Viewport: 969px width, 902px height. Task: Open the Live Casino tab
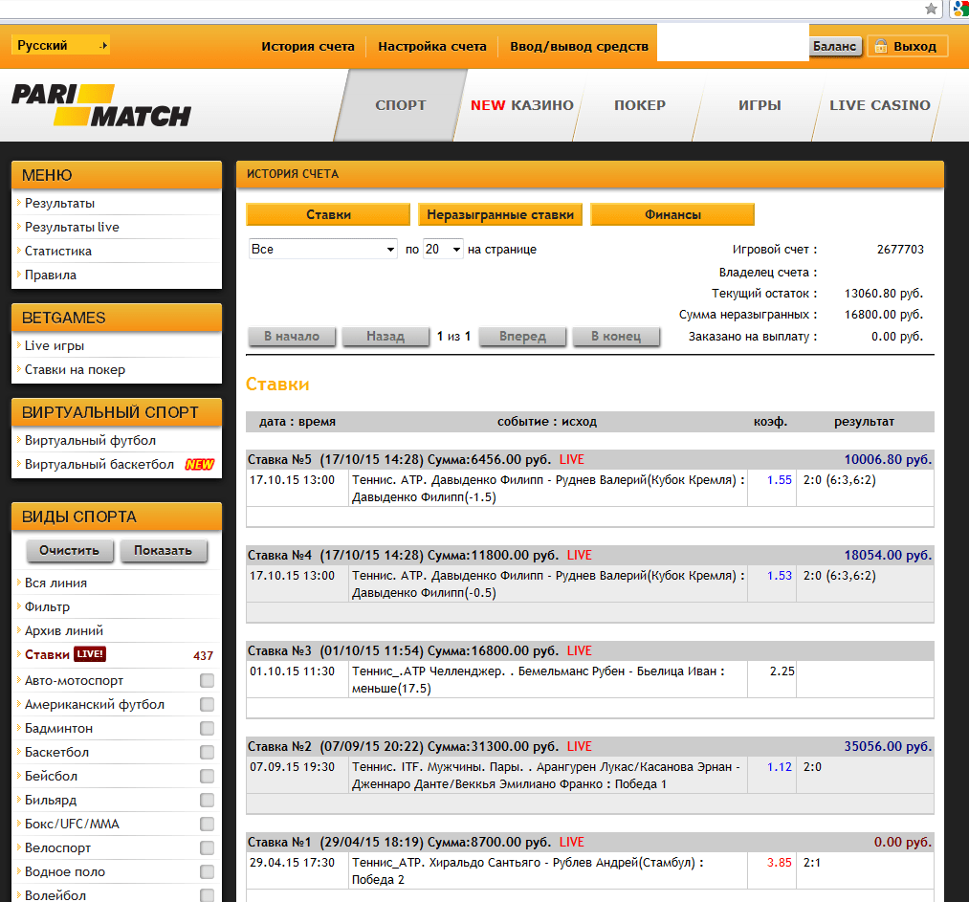pos(879,105)
